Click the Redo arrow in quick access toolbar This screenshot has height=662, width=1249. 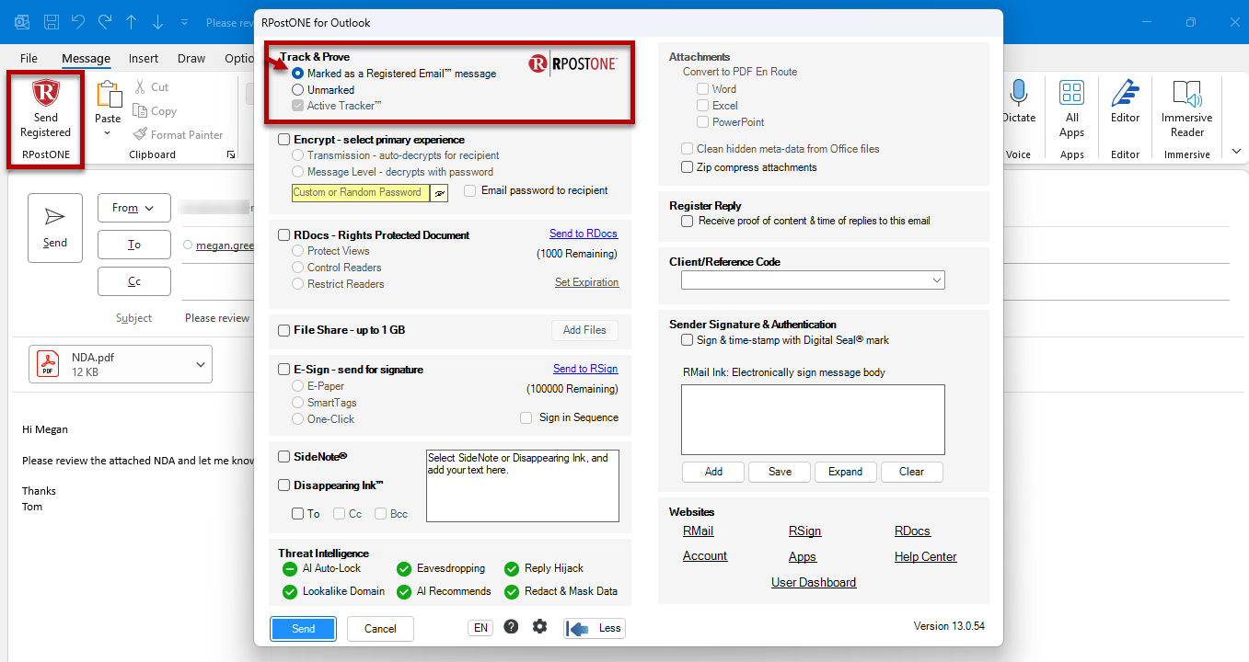point(105,22)
